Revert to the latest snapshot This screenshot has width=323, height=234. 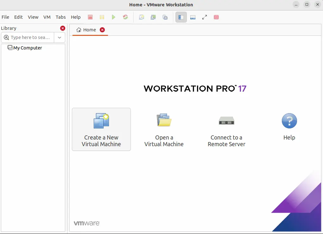click(x=153, y=17)
